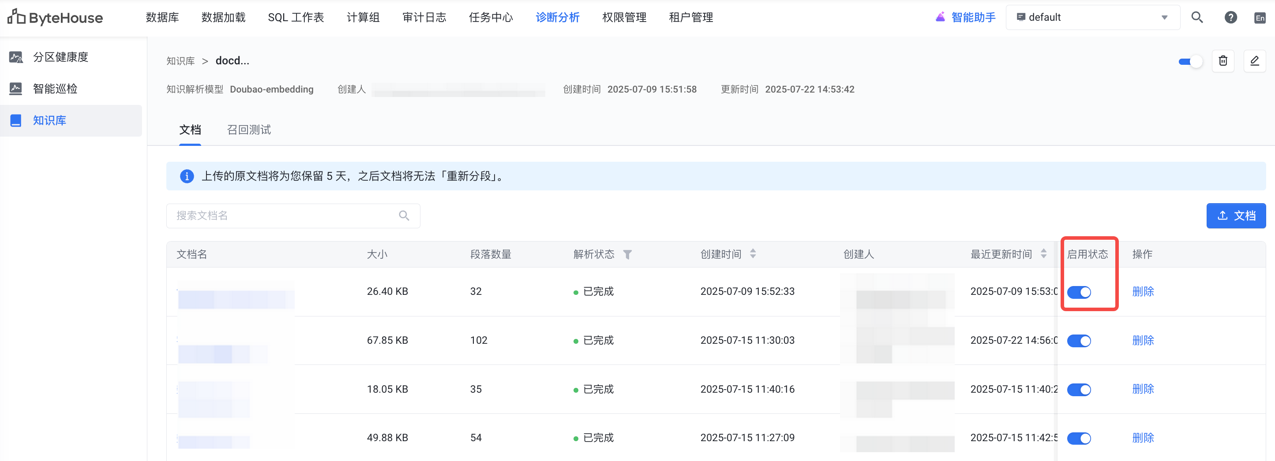Click the docd... breadcrumb title
This screenshot has height=461, width=1275.
pos(232,61)
